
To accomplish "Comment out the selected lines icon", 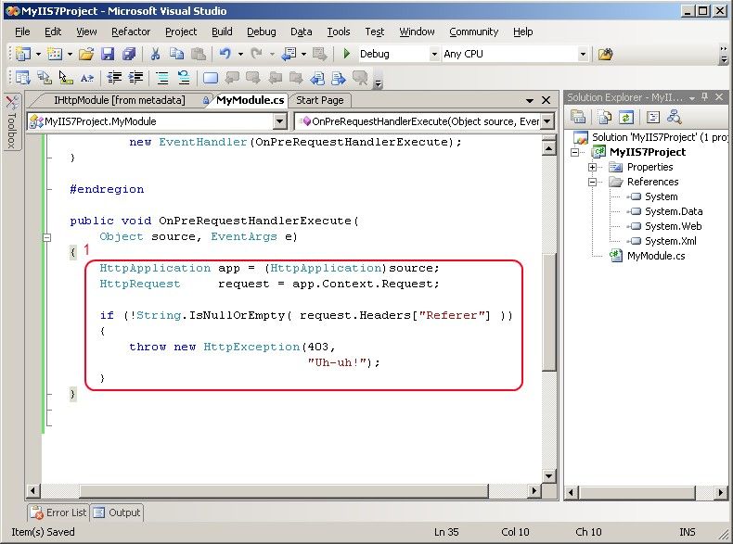I will coord(162,78).
